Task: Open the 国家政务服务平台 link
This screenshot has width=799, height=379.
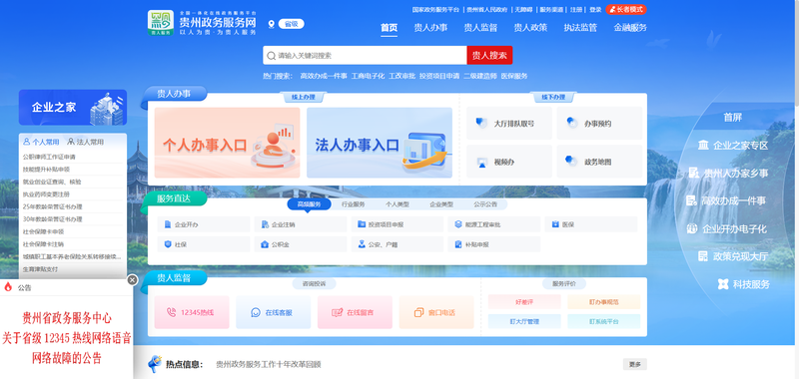Action: coord(435,10)
